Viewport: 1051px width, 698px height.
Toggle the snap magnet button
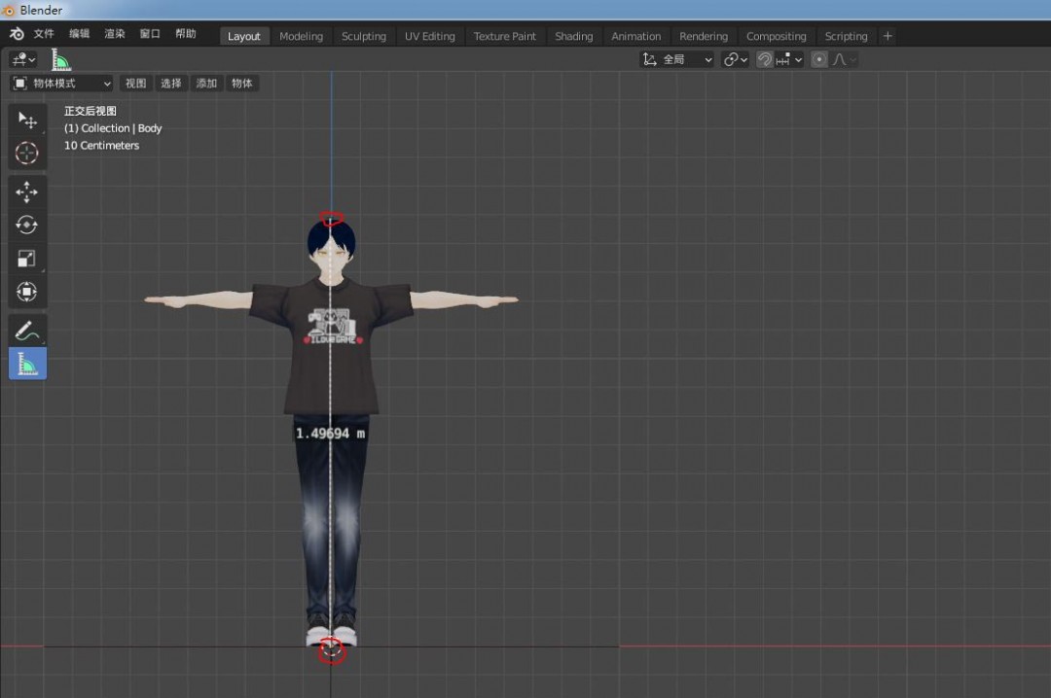coord(764,59)
